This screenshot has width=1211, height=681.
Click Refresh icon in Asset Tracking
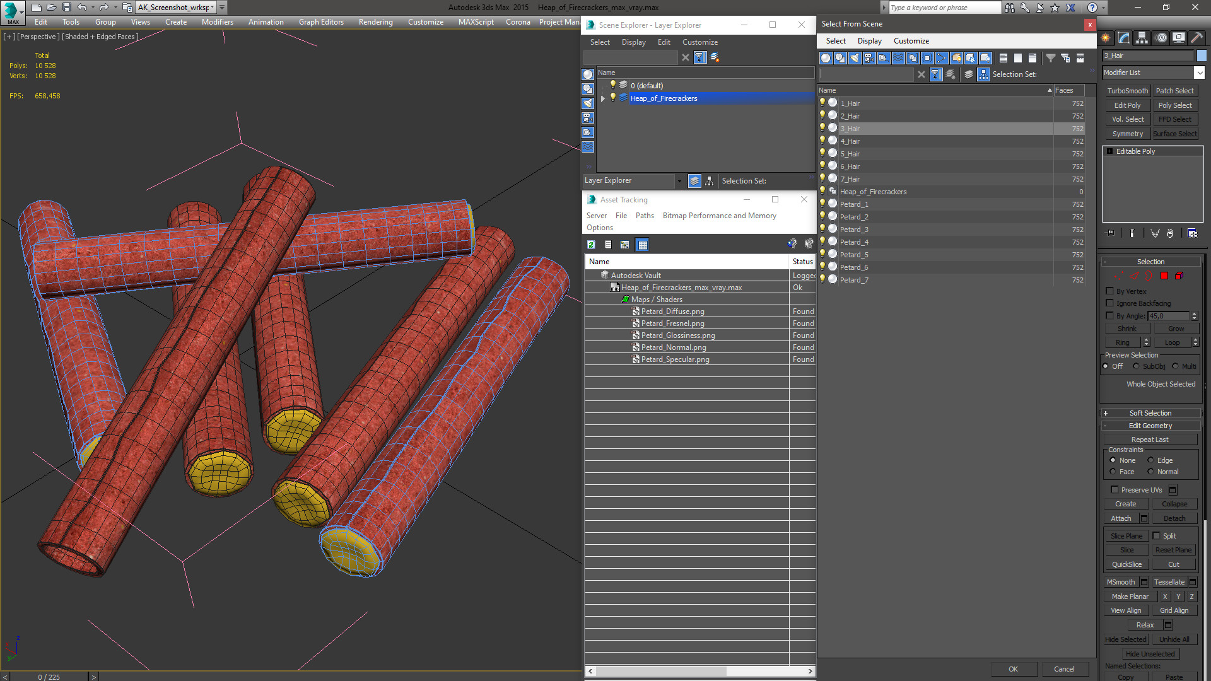click(x=591, y=245)
